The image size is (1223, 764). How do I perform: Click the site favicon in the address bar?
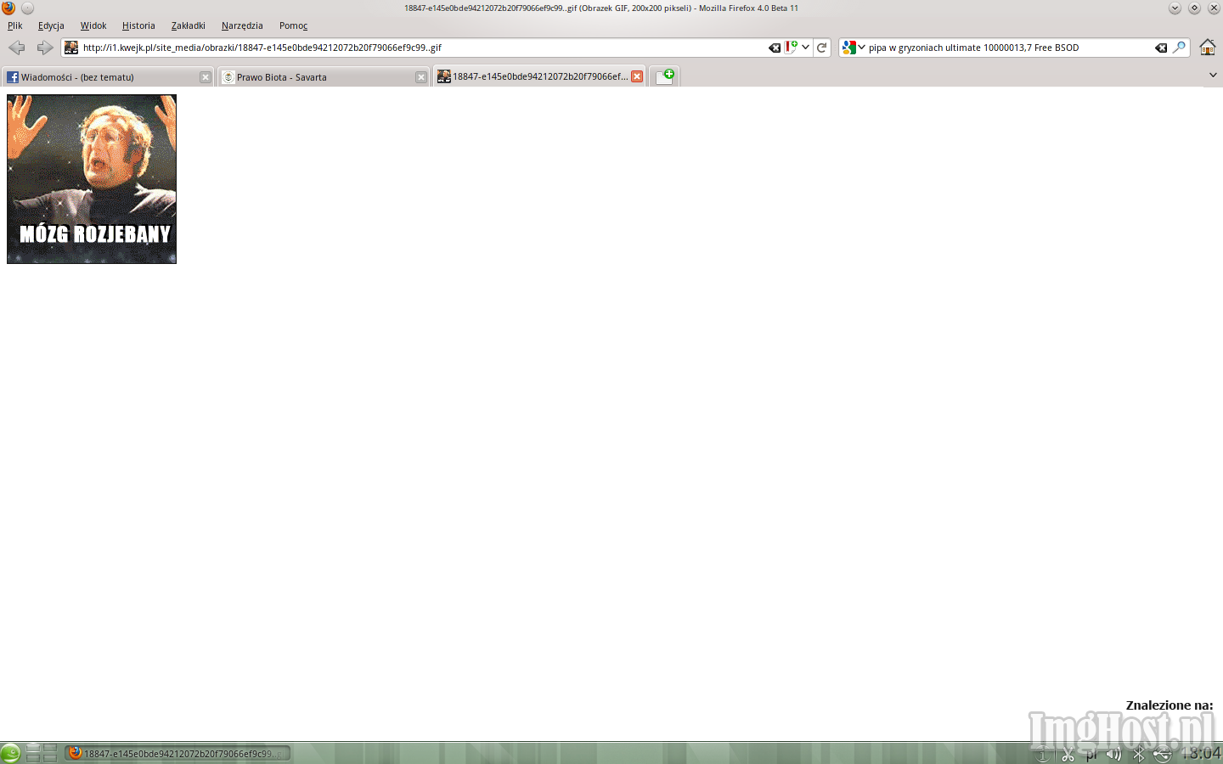tap(71, 48)
